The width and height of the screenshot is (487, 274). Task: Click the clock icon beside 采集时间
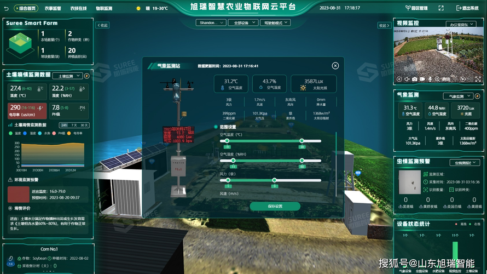tap(426, 182)
